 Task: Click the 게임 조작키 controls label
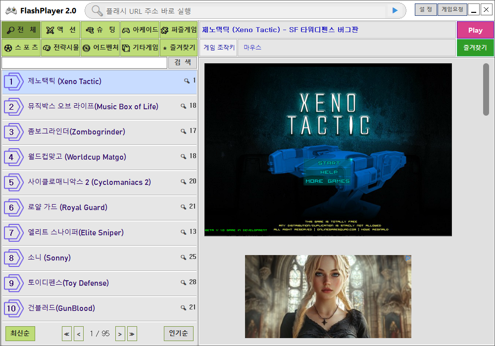pyautogui.click(x=219, y=47)
